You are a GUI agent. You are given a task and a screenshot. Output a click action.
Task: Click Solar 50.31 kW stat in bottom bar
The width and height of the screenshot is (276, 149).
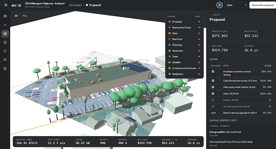pyautogui.click(x=83, y=141)
